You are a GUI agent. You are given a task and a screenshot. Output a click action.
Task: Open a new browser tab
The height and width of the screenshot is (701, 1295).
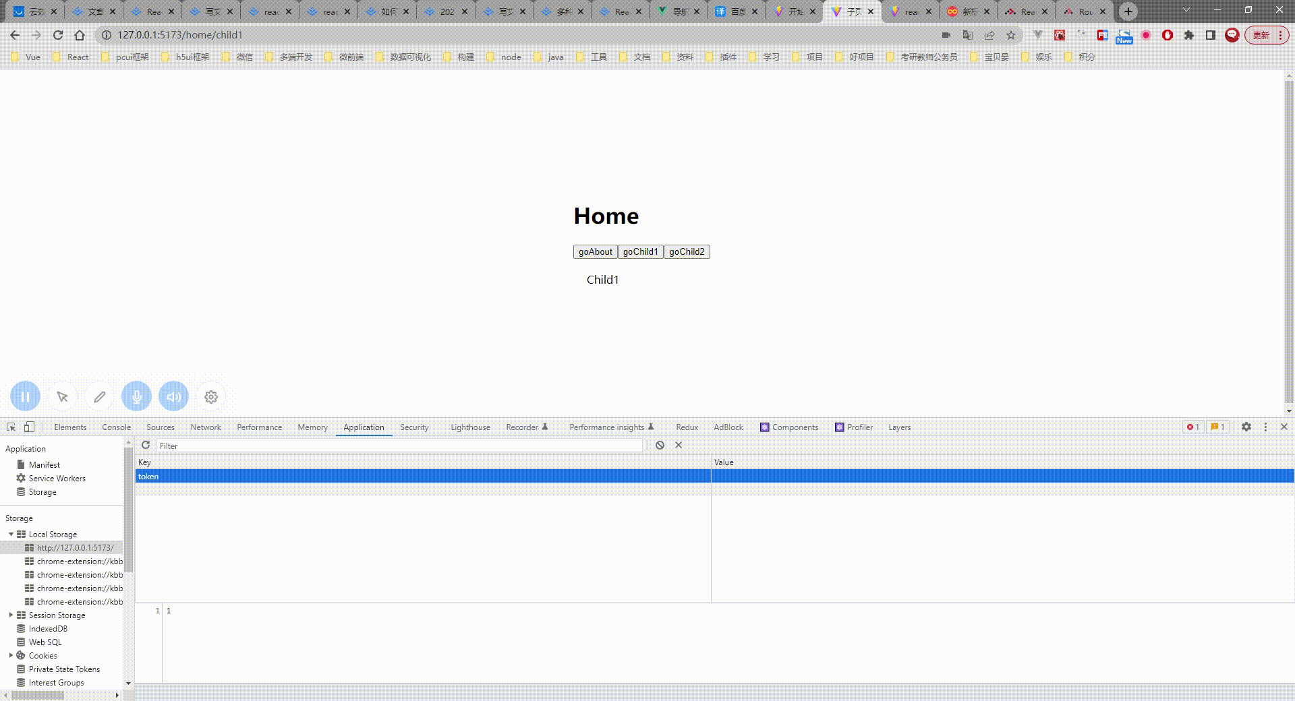click(x=1128, y=11)
